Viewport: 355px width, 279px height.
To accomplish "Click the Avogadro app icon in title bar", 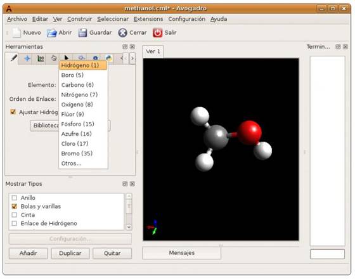I will 9,9.
